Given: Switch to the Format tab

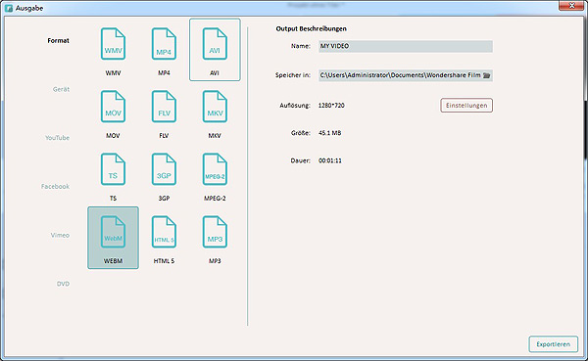Looking at the screenshot, I should click(x=58, y=40).
